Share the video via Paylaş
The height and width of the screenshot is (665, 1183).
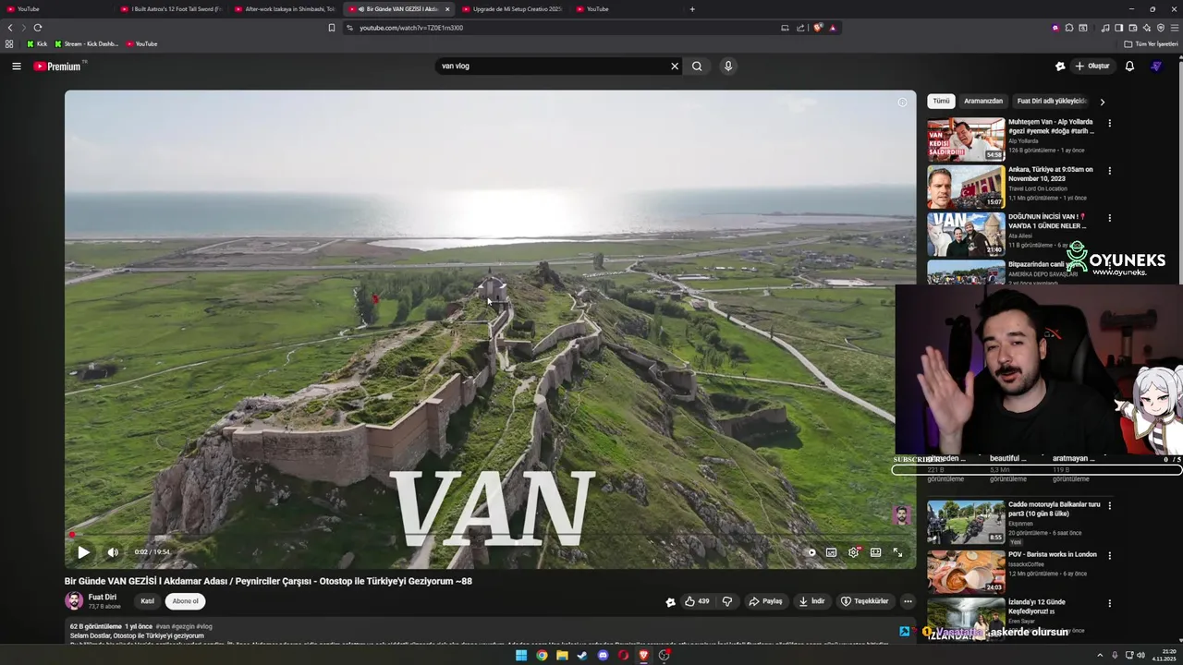pyautogui.click(x=766, y=601)
